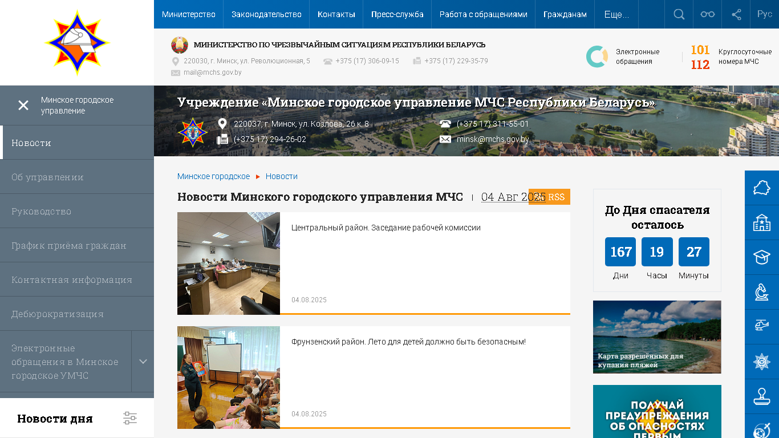Open the graduation cap icon in the right sidebar
This screenshot has height=438, width=779.
[762, 257]
